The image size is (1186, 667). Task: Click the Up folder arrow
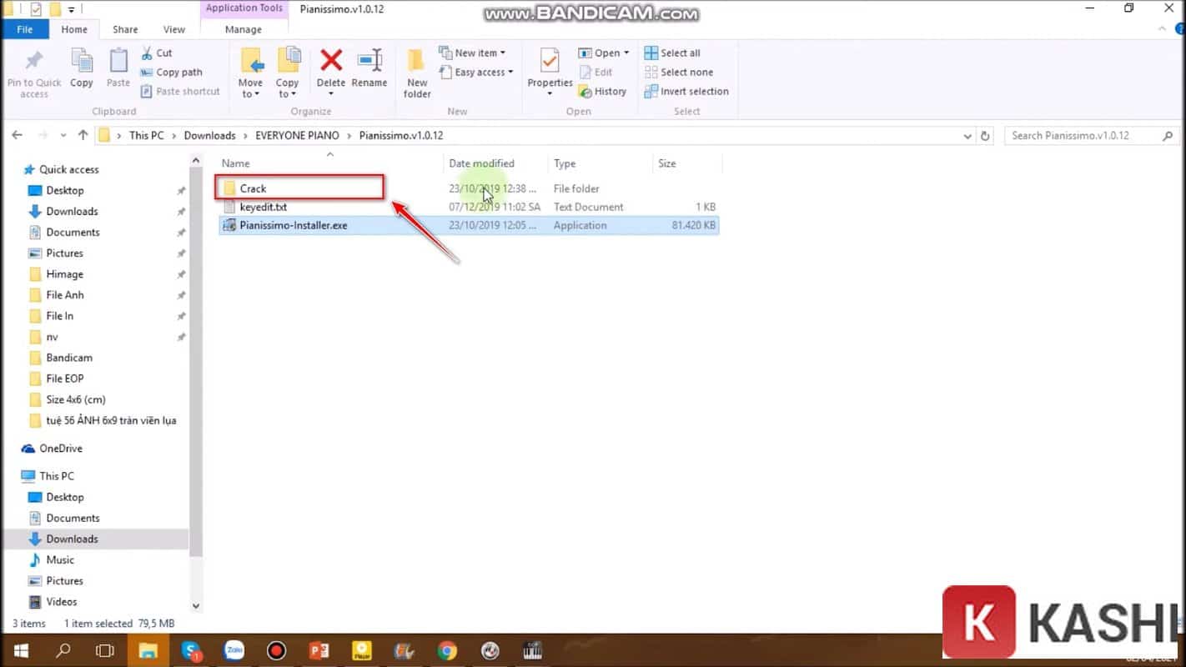click(x=83, y=135)
